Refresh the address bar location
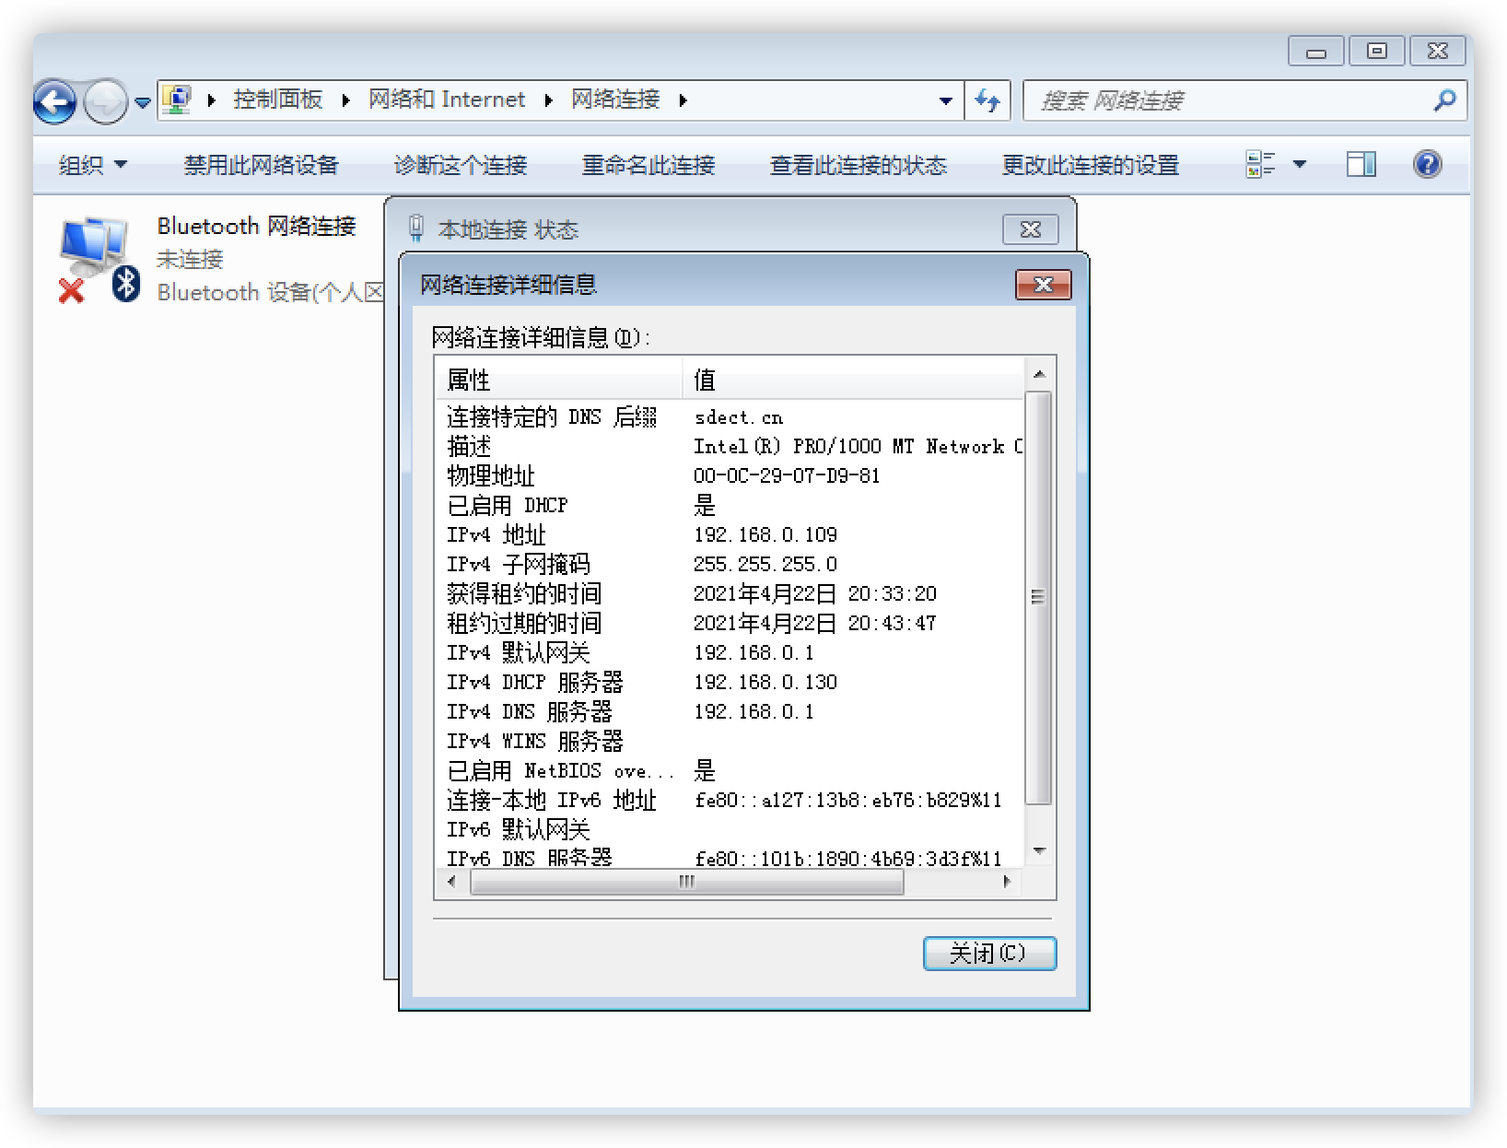The image size is (1507, 1148). [x=987, y=100]
